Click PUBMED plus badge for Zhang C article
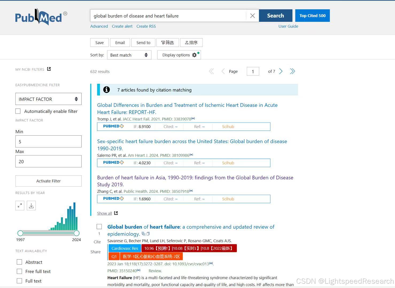The height and width of the screenshot is (288, 395). tap(113, 199)
